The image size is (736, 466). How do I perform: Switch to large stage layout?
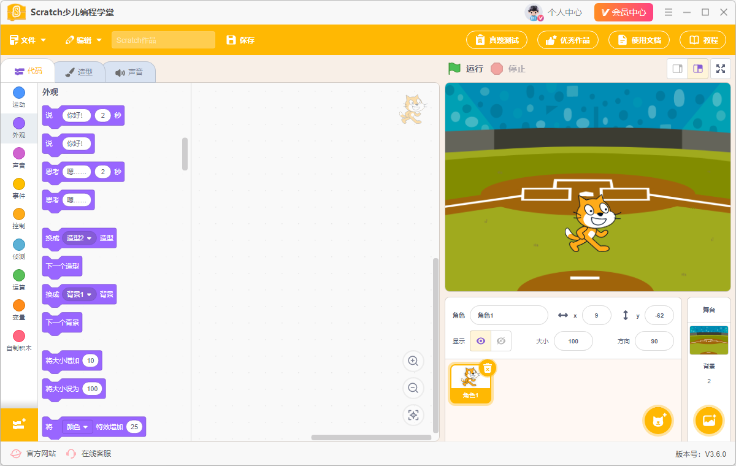click(x=698, y=69)
